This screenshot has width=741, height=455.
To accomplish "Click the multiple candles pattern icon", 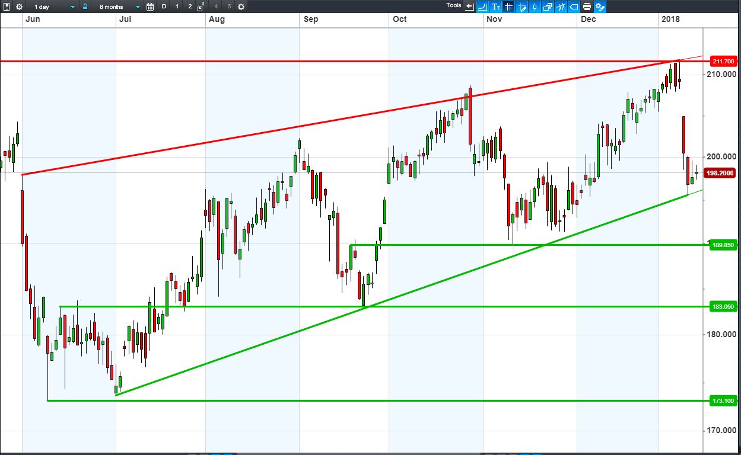I will pyautogui.click(x=561, y=7).
